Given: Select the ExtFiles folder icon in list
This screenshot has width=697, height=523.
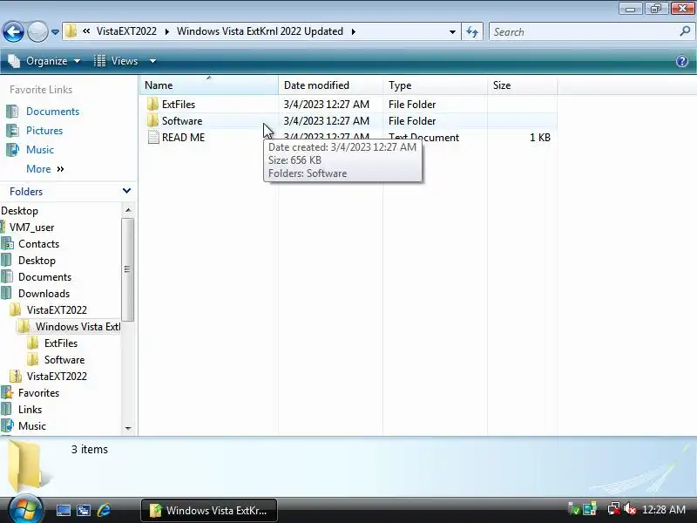Looking at the screenshot, I should coord(152,104).
